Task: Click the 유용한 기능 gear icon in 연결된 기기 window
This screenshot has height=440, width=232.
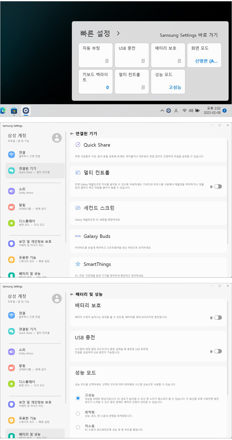Action: 12,259
